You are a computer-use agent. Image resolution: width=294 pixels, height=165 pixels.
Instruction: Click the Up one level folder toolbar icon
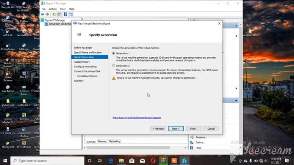click(54, 14)
